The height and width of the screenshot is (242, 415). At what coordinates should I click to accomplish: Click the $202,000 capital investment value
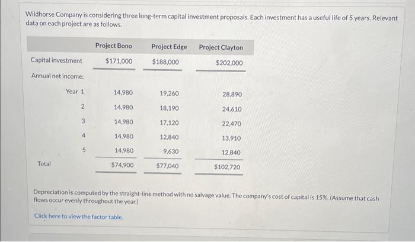tap(229, 63)
